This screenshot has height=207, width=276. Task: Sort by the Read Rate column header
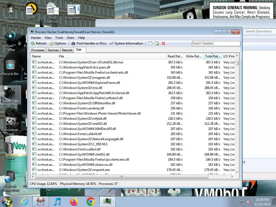coord(175,56)
